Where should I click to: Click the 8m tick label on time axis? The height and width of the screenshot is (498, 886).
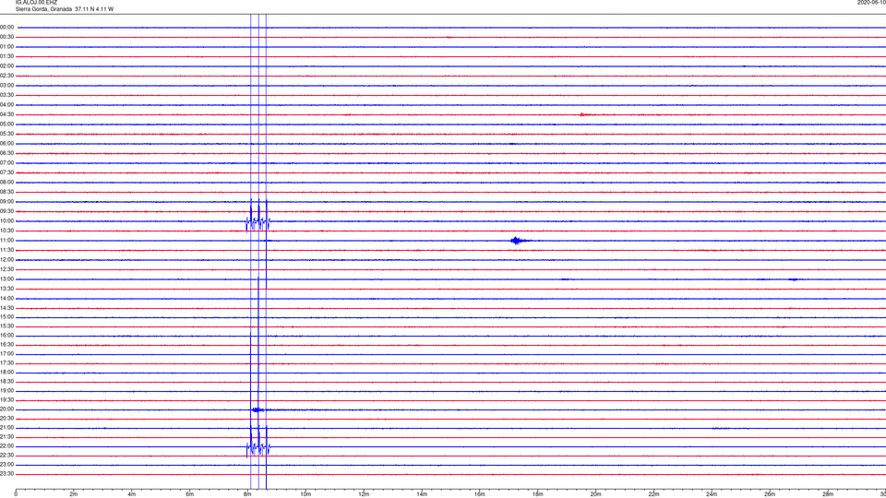(247, 494)
